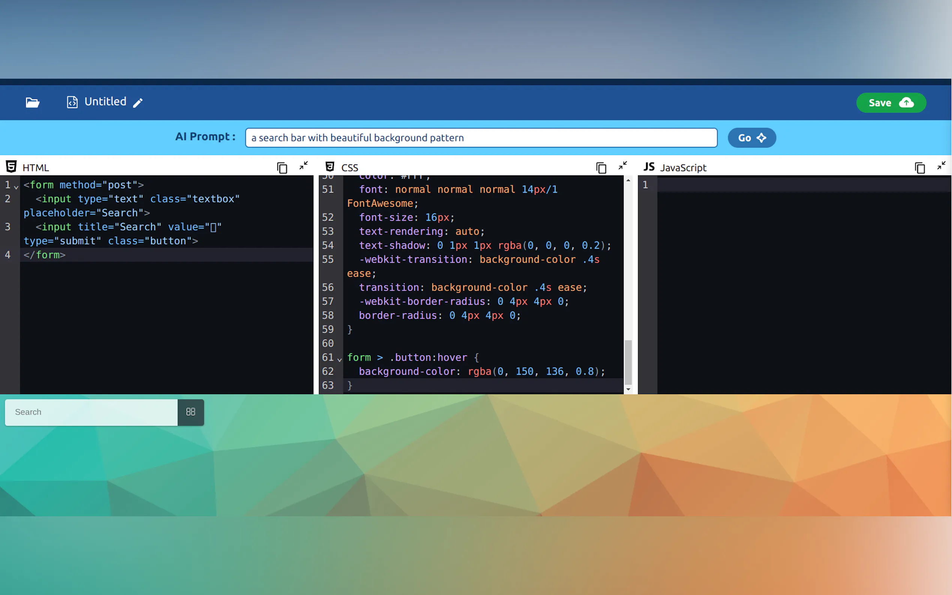The height and width of the screenshot is (595, 952).
Task: Click in the AI Prompt text field
Action: pos(480,138)
